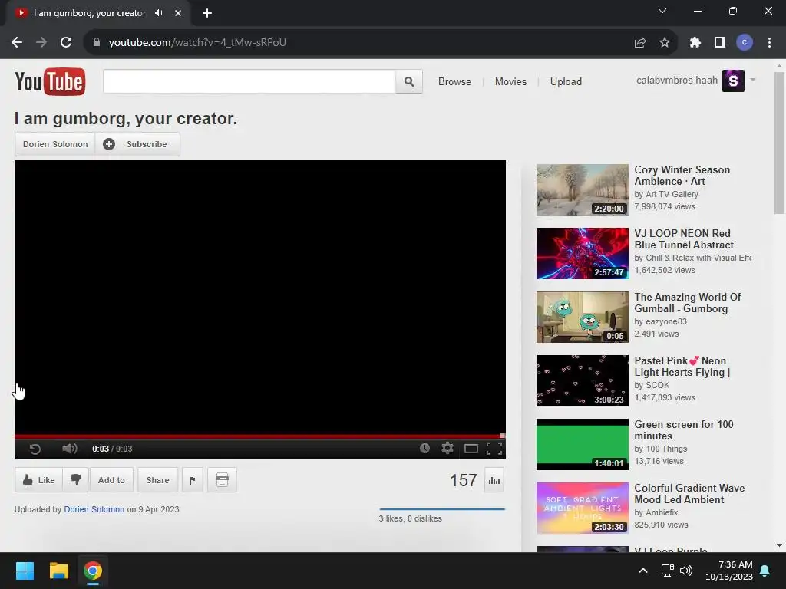Open Browse in the YouTube header
Viewport: 786px width, 589px height.
454,81
